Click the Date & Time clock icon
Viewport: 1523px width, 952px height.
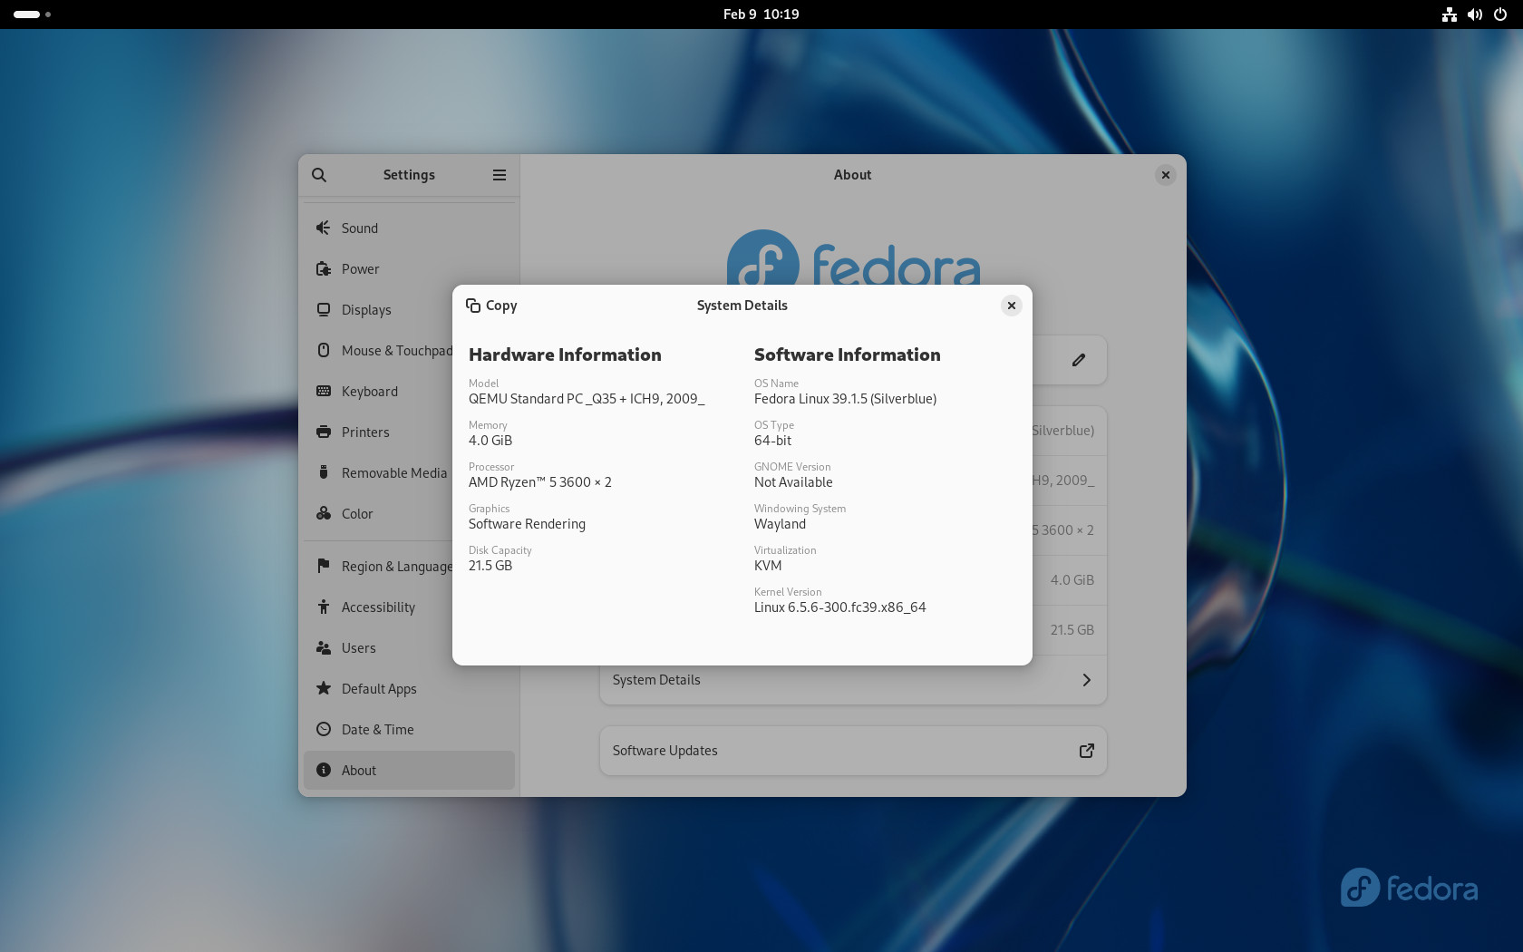pyautogui.click(x=324, y=729)
